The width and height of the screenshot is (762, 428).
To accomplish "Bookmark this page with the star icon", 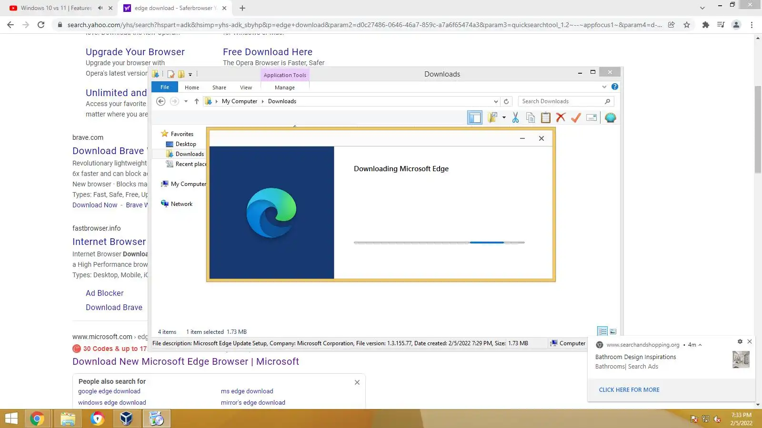I will [687, 25].
